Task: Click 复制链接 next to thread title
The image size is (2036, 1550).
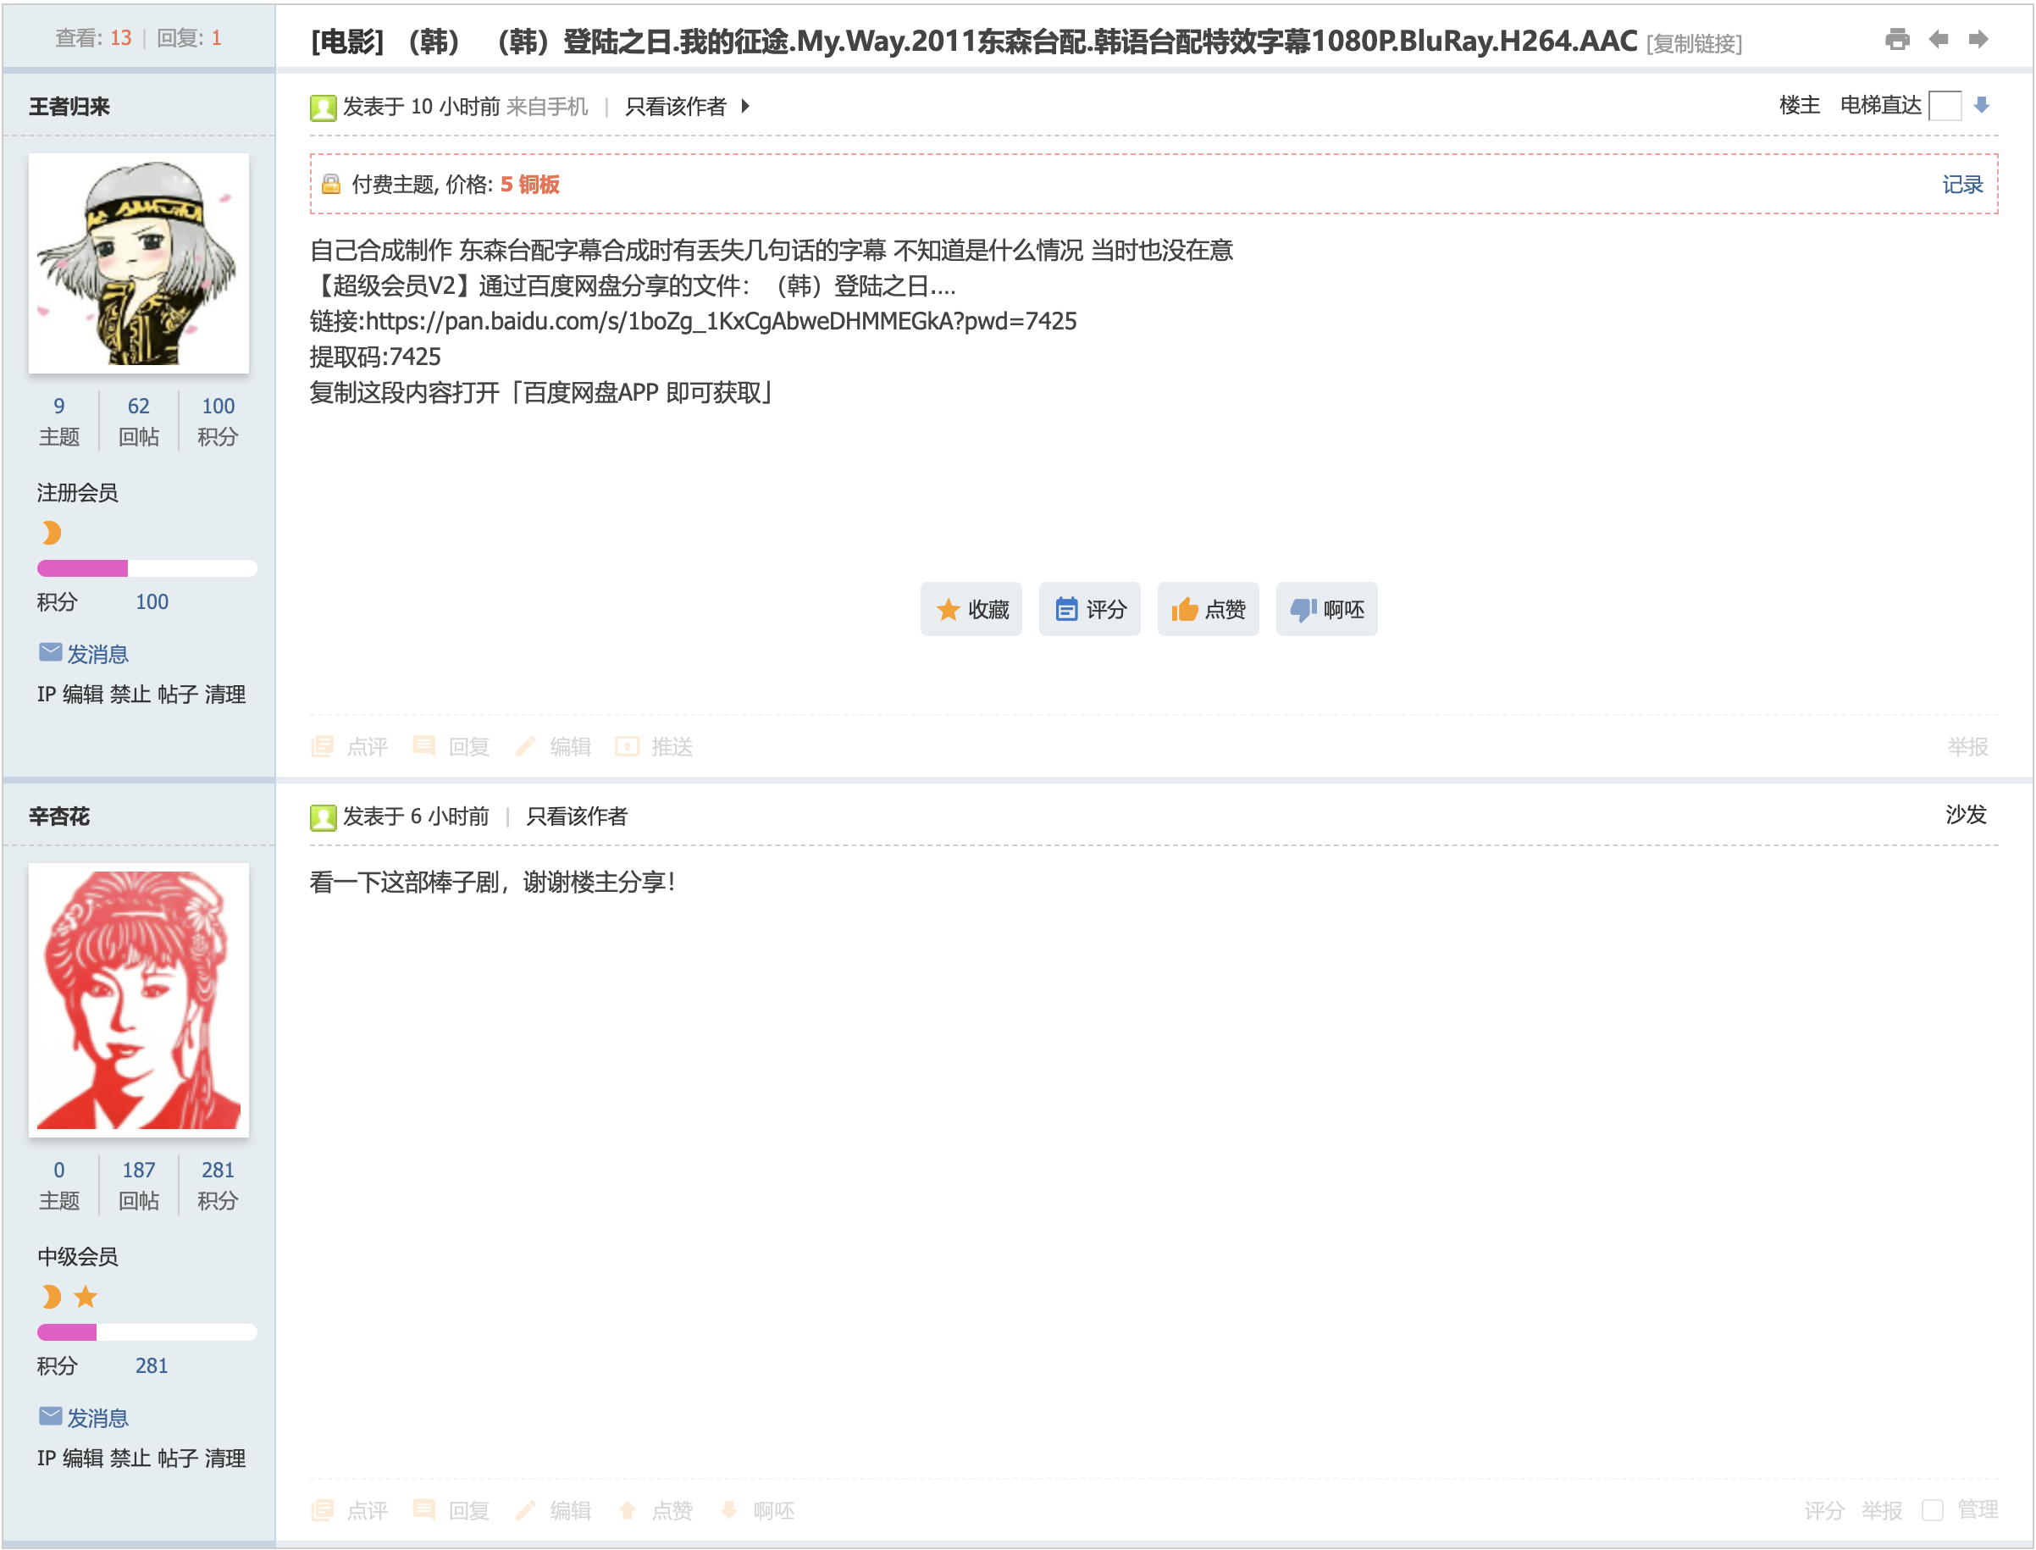Action: point(1694,43)
